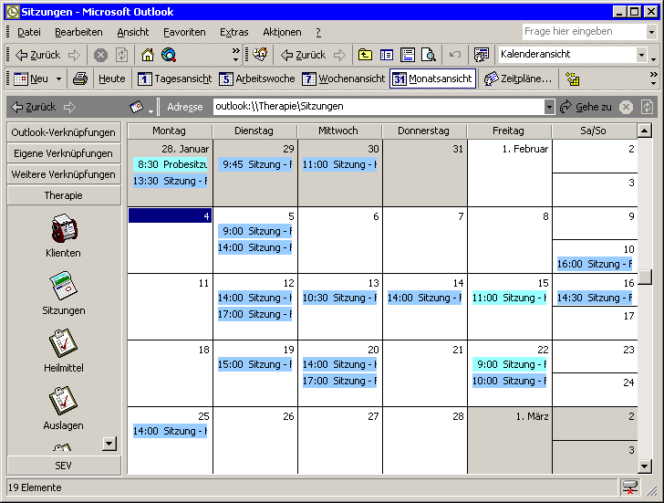Click the calendar icon in address bar

click(x=137, y=107)
